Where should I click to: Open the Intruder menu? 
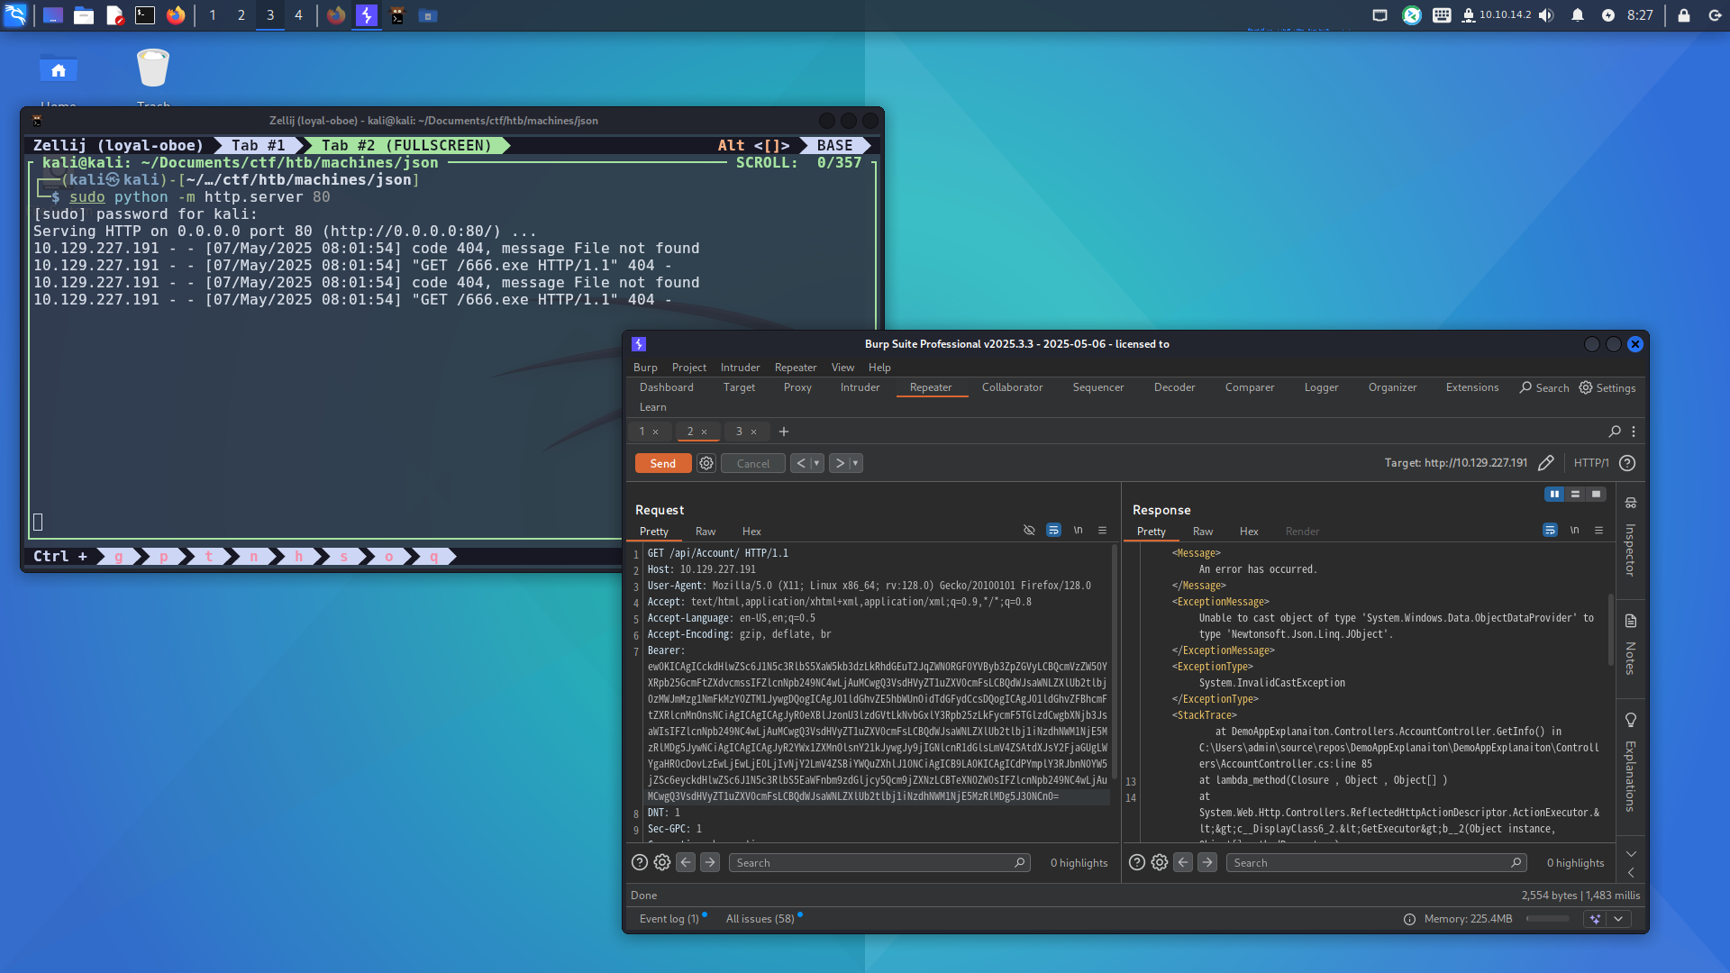point(740,368)
